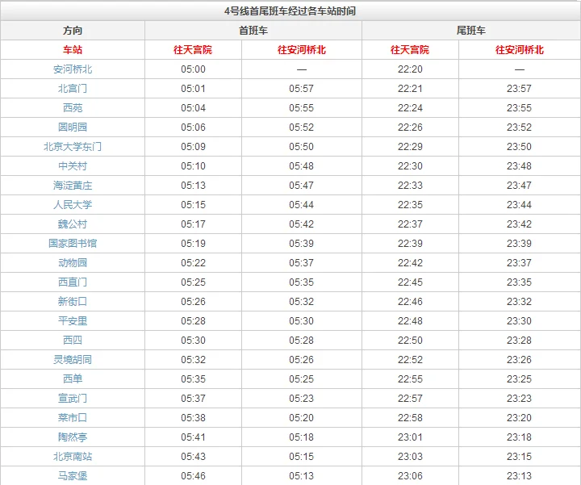Click the 中关村 station name
581x485 pixels.
pos(73,166)
